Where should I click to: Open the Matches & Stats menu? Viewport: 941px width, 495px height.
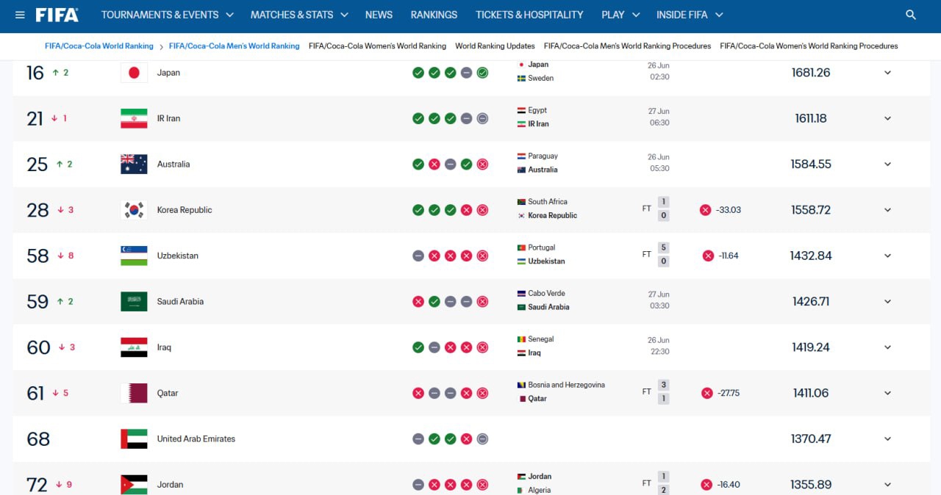pyautogui.click(x=299, y=15)
